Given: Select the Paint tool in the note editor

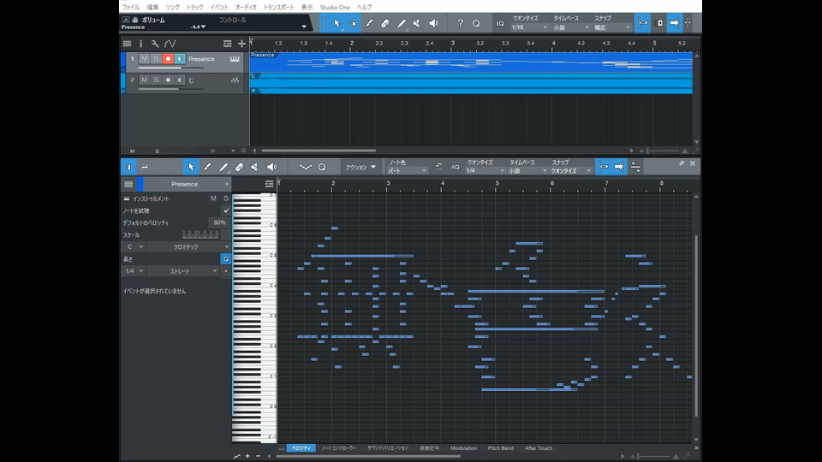Looking at the screenshot, I should click(207, 167).
